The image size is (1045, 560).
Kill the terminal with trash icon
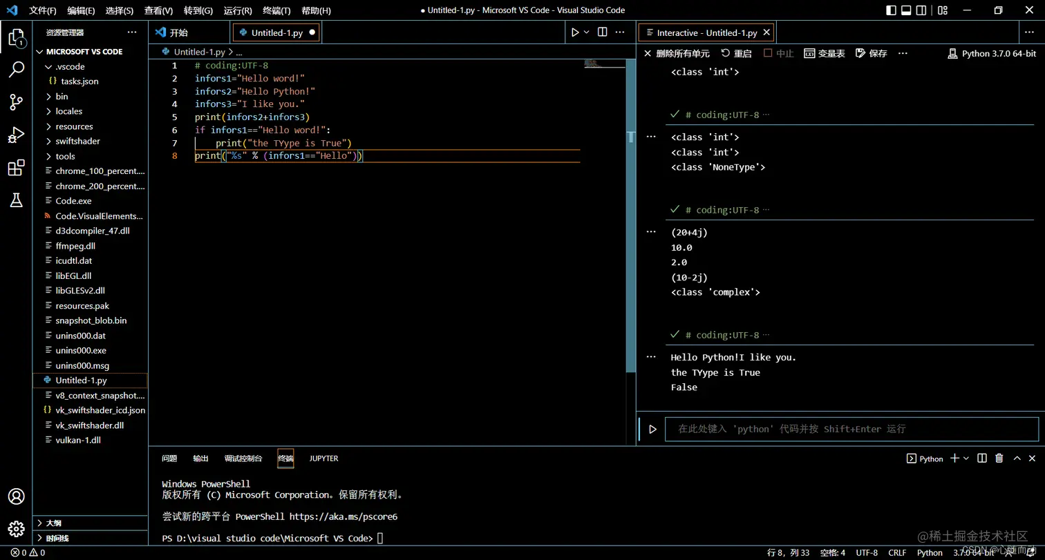click(999, 458)
